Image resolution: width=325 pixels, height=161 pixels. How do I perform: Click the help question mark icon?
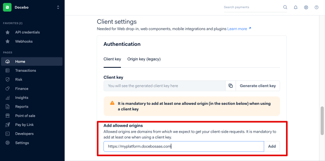316,7
